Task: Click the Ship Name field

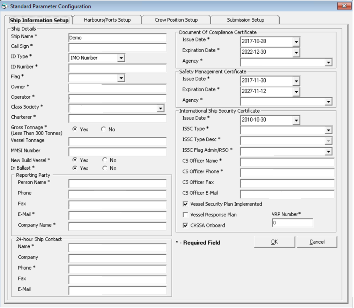Action: coord(117,38)
